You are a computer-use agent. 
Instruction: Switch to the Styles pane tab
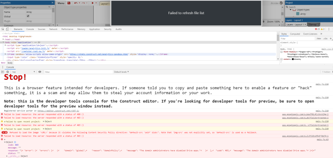point(284,34)
